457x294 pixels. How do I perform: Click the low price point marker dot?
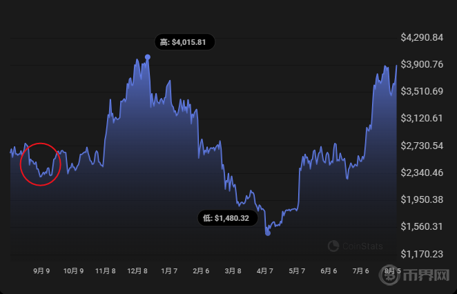[x=268, y=233]
